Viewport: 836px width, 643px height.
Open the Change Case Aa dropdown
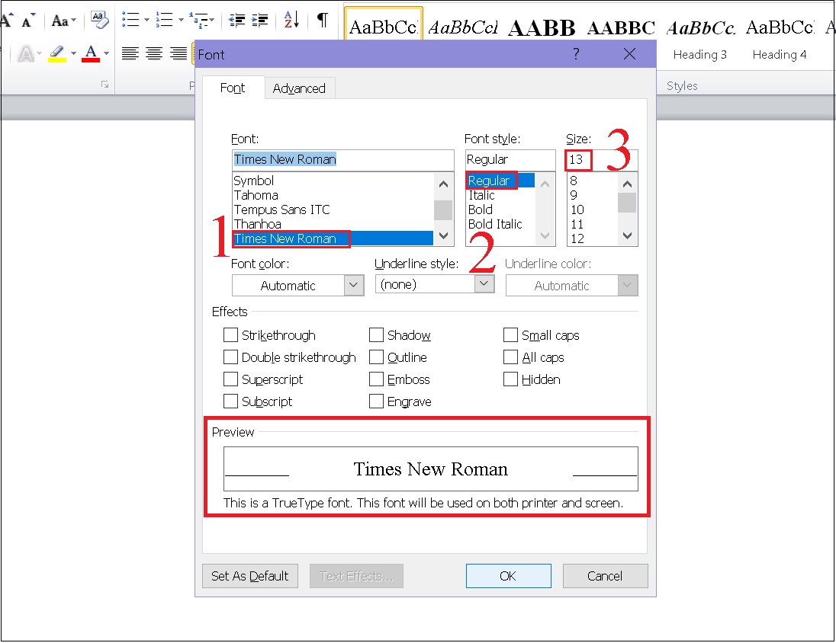coord(63,21)
